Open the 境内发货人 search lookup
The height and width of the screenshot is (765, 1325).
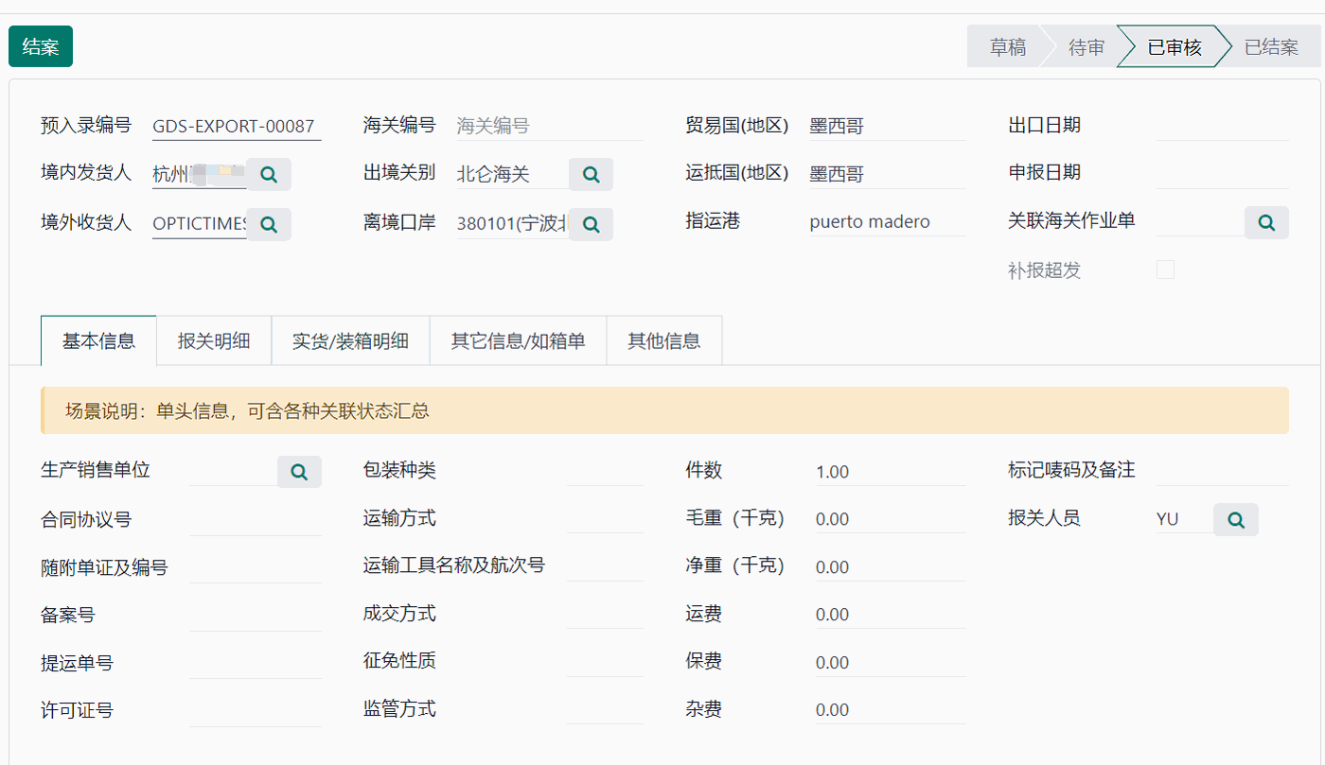click(x=269, y=173)
